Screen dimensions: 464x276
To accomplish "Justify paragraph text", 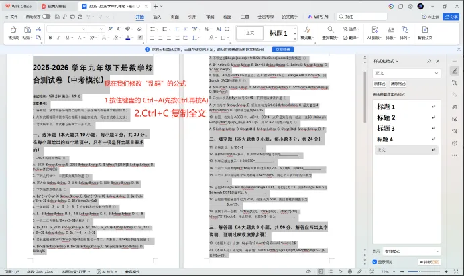I will click(177, 38).
